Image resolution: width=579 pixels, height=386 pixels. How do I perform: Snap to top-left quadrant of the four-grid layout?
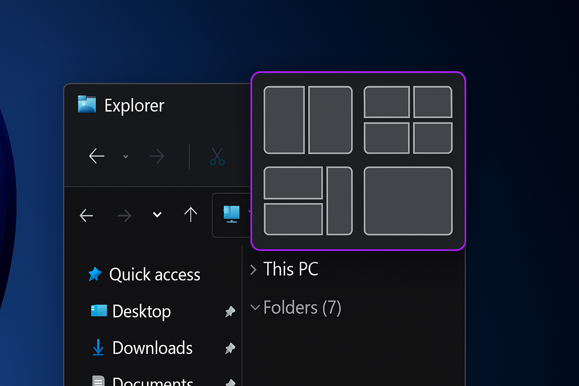point(387,102)
